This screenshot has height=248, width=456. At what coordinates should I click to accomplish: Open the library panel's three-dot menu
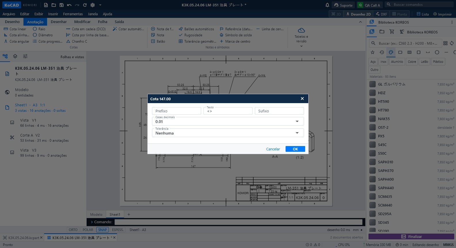(452, 22)
